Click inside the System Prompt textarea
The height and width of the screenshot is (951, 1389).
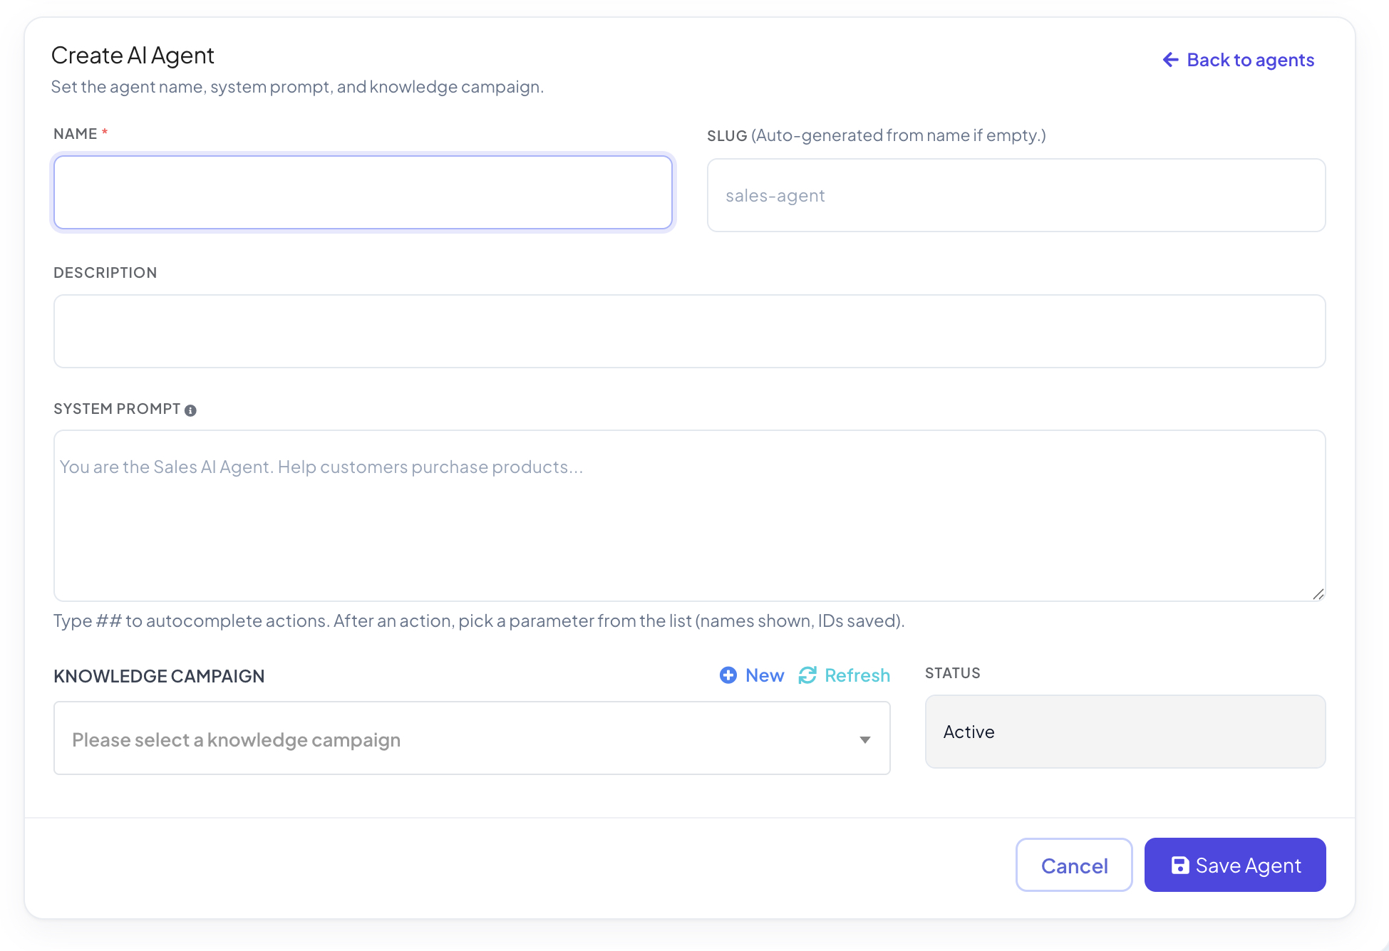pos(690,516)
